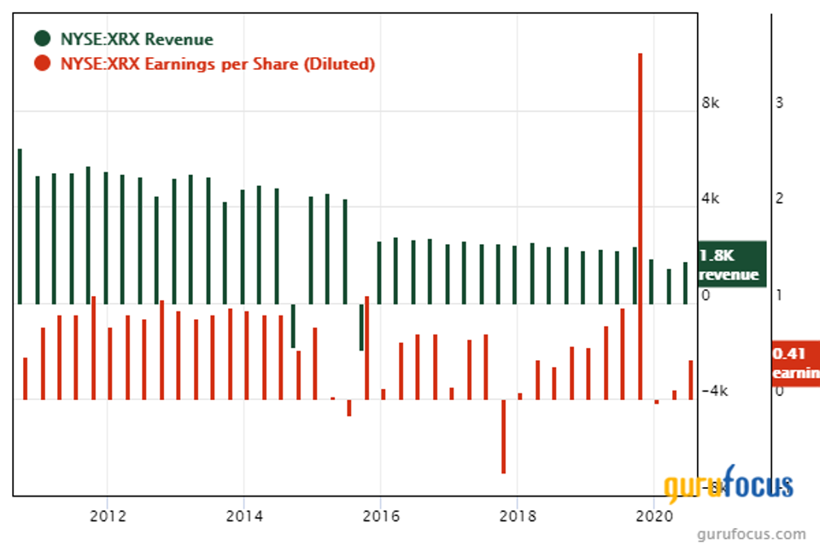
Task: Click the longest negative red earnings bar
Action: (x=503, y=436)
